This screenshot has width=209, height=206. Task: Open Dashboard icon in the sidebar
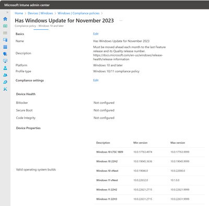click(x=5, y=26)
